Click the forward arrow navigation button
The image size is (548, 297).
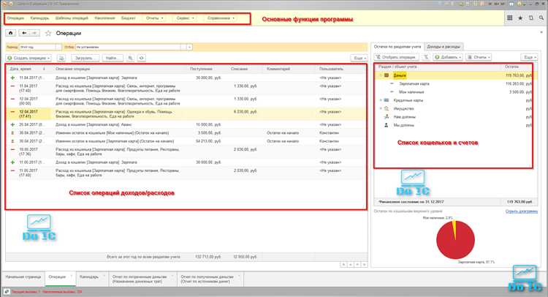[34, 33]
